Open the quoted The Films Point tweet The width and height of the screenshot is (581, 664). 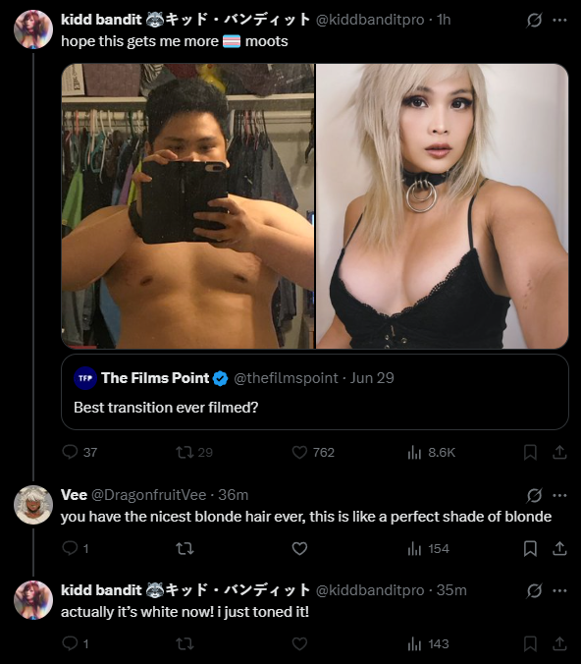tap(315, 392)
